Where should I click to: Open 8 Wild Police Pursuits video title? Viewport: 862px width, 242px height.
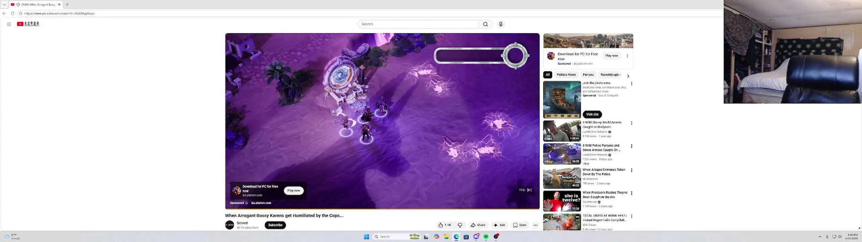pyautogui.click(x=601, y=148)
